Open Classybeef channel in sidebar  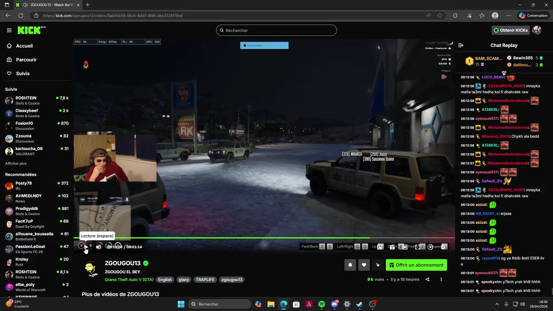[37, 113]
